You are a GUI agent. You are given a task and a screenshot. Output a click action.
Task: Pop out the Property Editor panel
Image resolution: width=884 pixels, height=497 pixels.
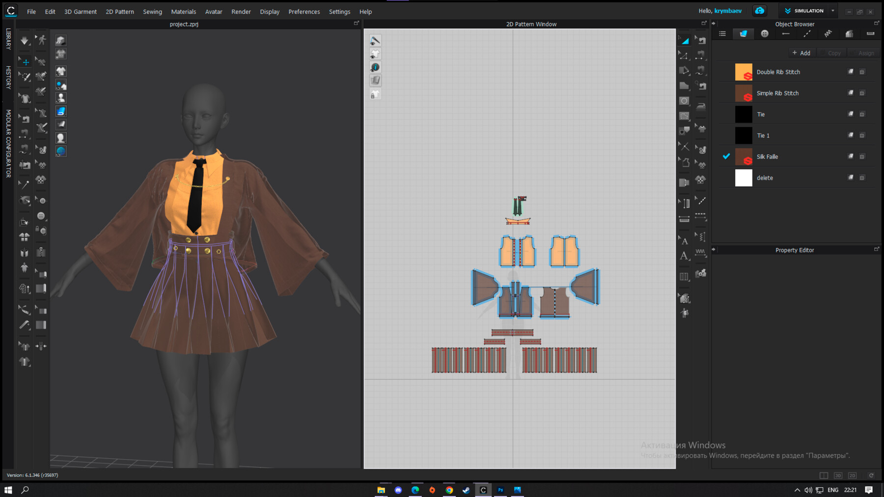[x=877, y=249]
